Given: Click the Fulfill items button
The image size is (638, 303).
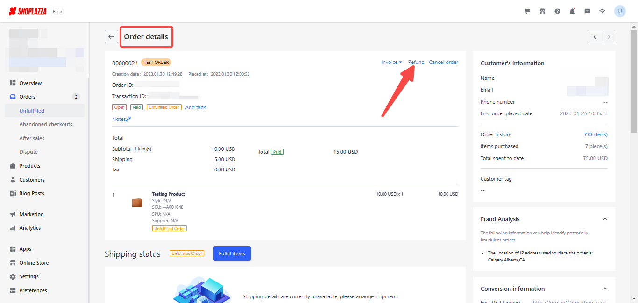Looking at the screenshot, I should tap(232, 254).
